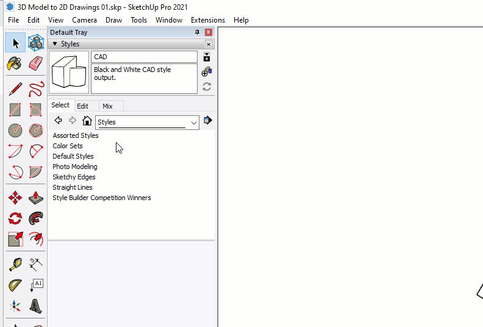The image size is (483, 327).
Task: Select the Arc tool
Action: click(15, 151)
